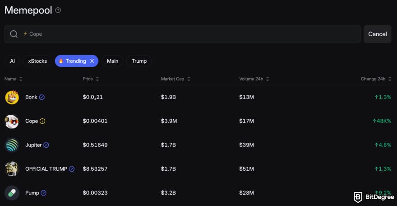This screenshot has width=397, height=206.
Task: Click the Trending filter chip
Action: click(x=76, y=61)
